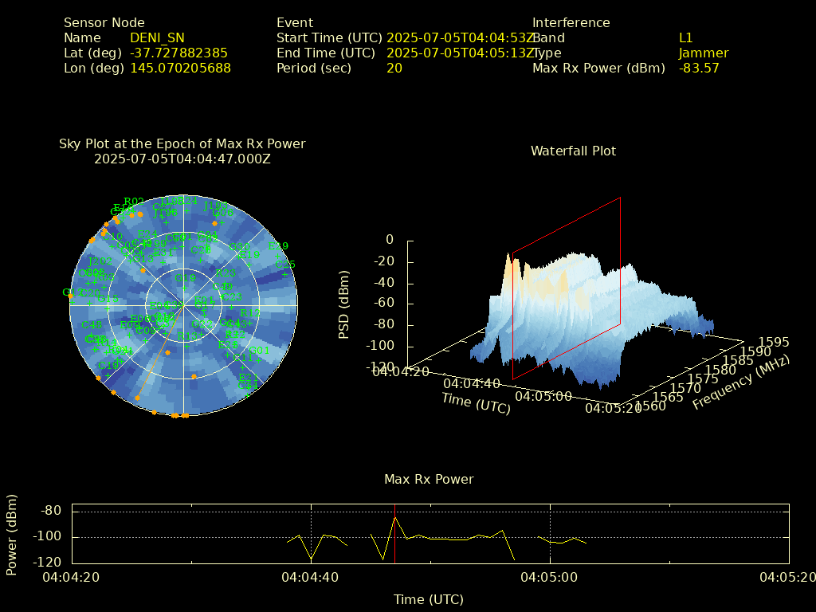Click the Max Rx Power chart title
Image resolution: width=816 pixels, height=612 pixels.
pos(429,479)
